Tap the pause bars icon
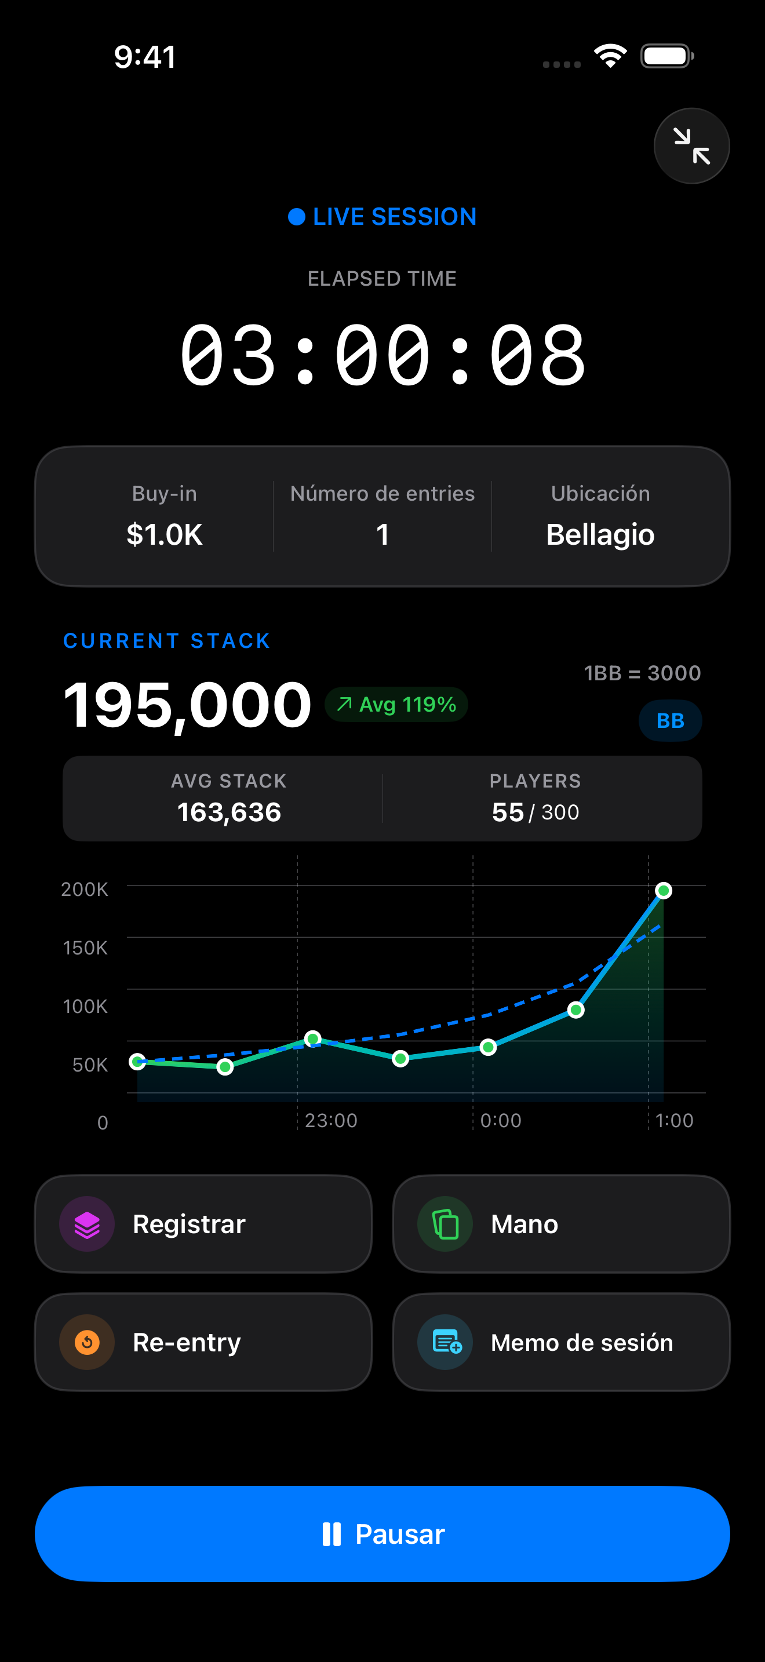765x1662 pixels. (331, 1535)
